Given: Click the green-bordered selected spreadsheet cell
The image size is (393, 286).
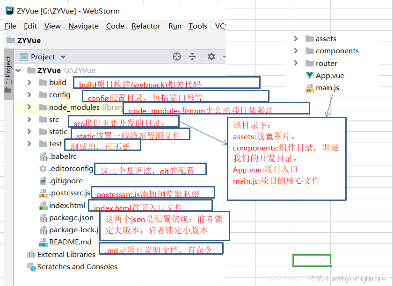Looking at the screenshot, I should tap(312, 260).
